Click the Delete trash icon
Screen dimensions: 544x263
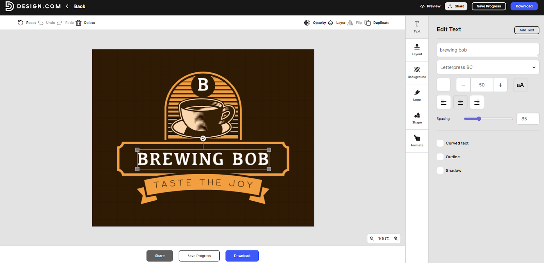click(x=79, y=23)
